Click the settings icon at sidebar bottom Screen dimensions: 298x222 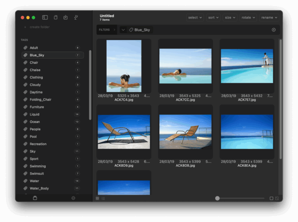click(73, 198)
